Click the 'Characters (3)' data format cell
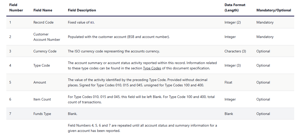 [235, 51]
